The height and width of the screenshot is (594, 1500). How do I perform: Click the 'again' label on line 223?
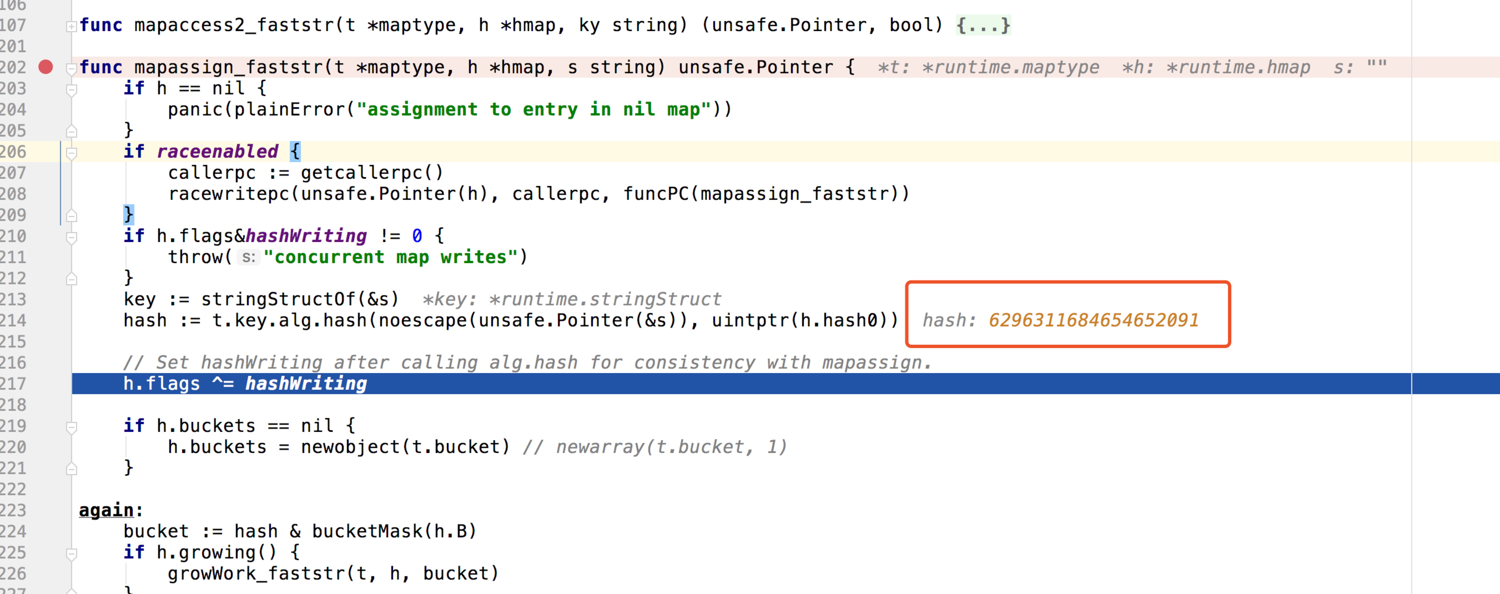(107, 510)
